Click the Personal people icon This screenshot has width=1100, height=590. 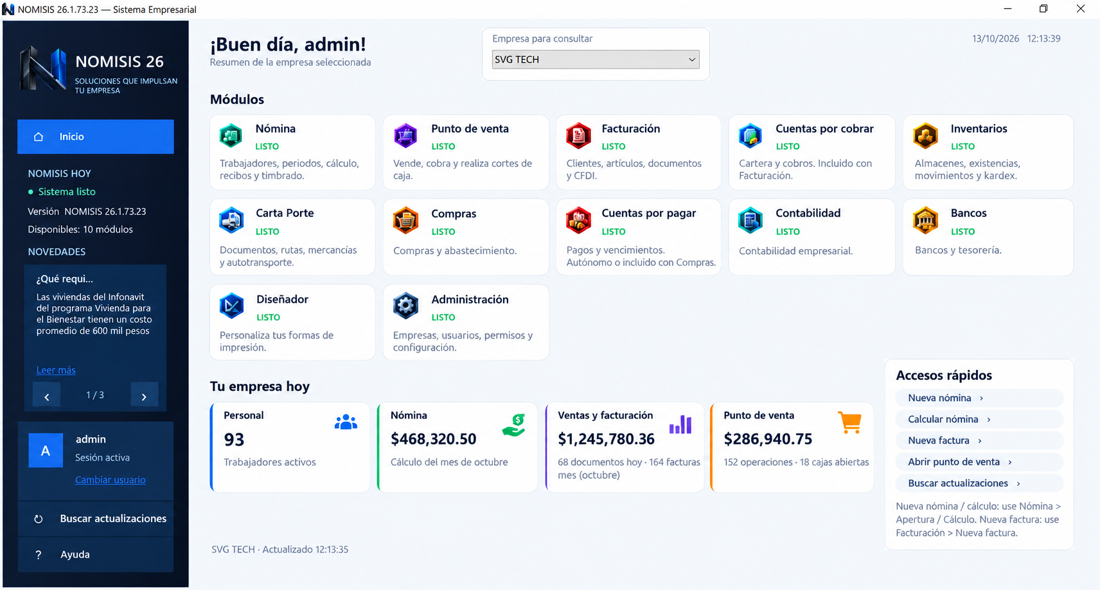(x=346, y=422)
